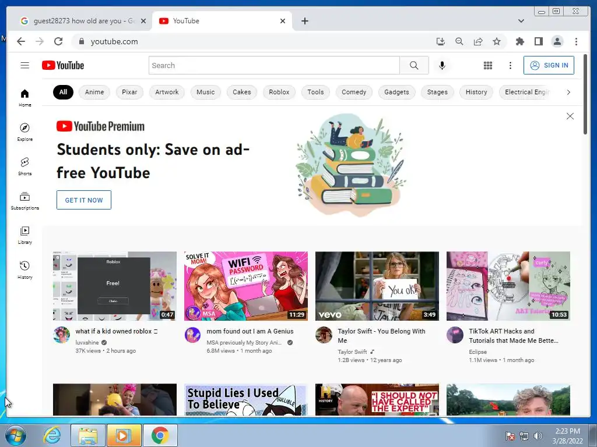Image resolution: width=597 pixels, height=447 pixels.
Task: Select the All filter chip
Action: click(x=63, y=92)
